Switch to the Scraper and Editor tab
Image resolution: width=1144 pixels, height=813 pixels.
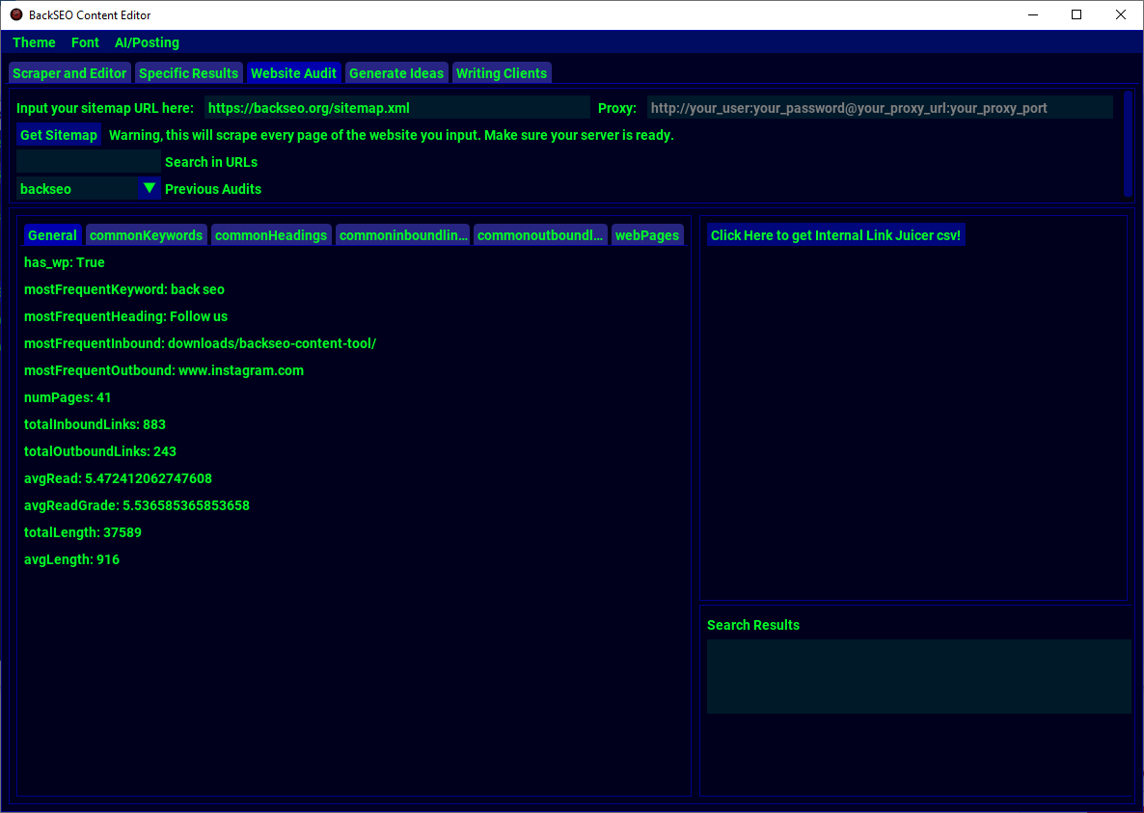pos(68,72)
